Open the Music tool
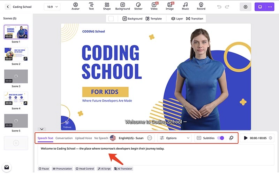This screenshot has height=174, width=279. pyautogui.click(x=186, y=6)
